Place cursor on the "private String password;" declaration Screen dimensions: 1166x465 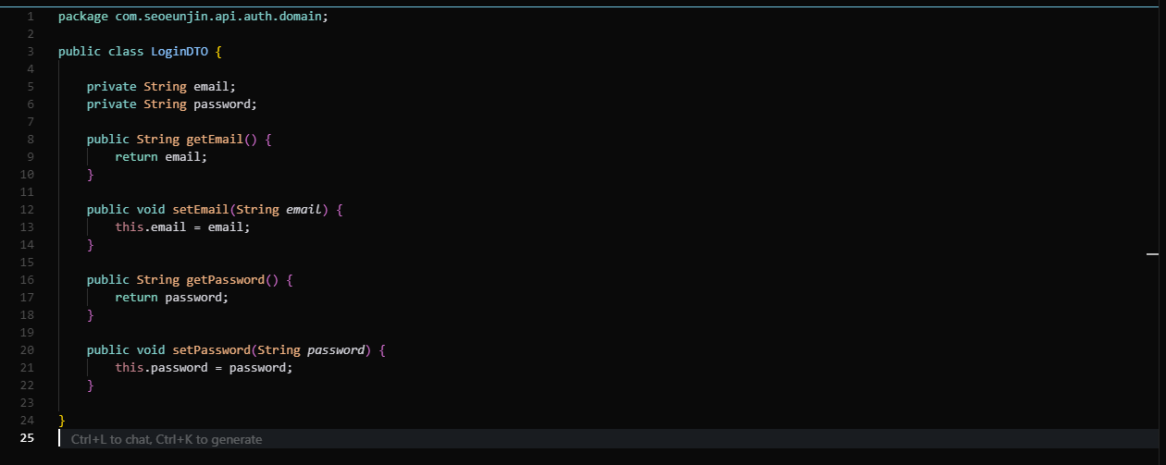172,104
